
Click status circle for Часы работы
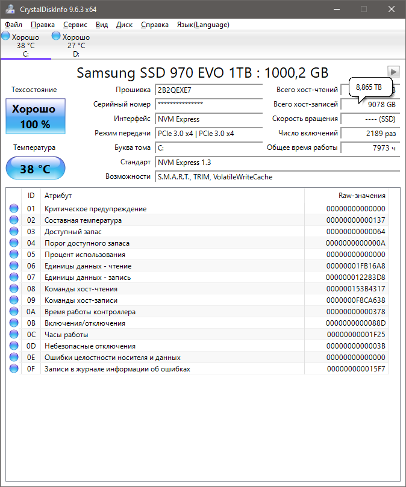point(14,334)
